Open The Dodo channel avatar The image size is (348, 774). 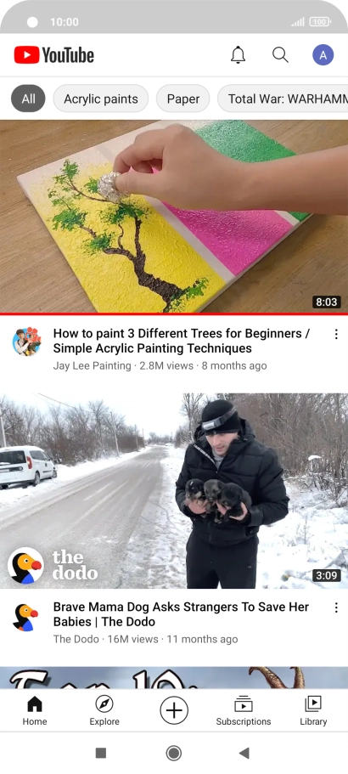pyautogui.click(x=26, y=617)
